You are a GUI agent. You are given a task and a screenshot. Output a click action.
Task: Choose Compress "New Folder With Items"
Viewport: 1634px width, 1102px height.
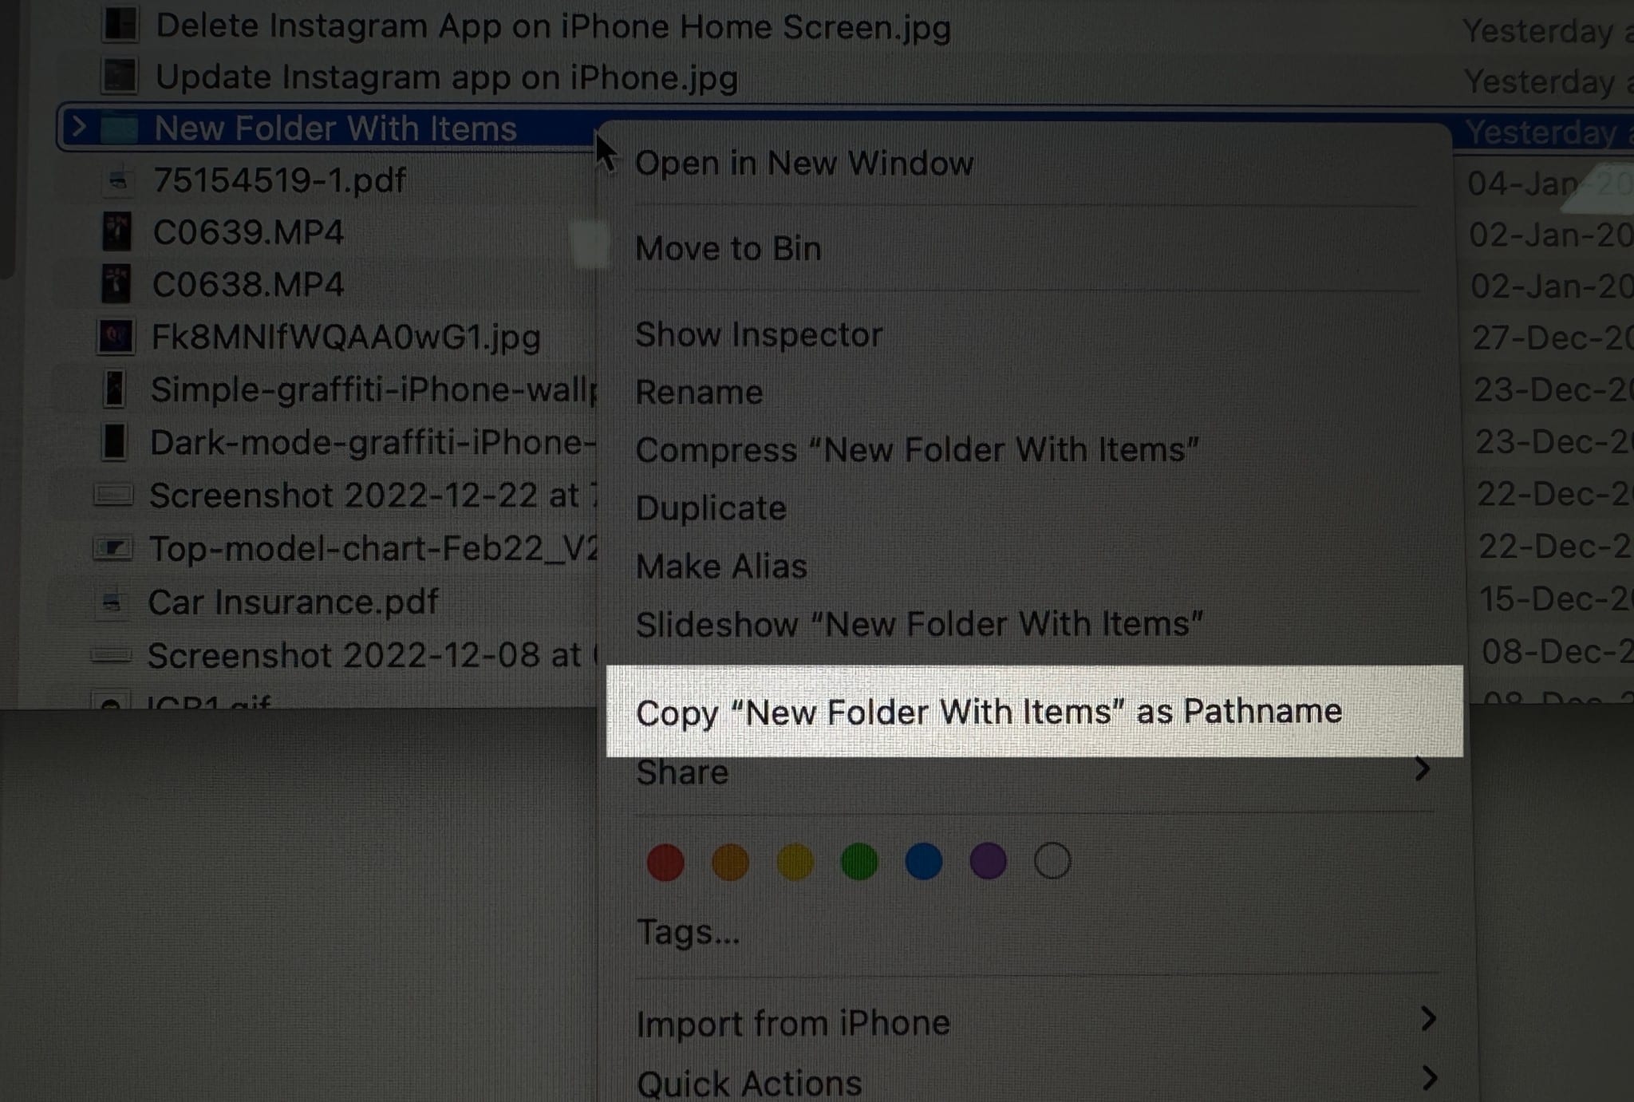click(917, 450)
